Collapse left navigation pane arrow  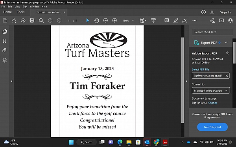11,81
